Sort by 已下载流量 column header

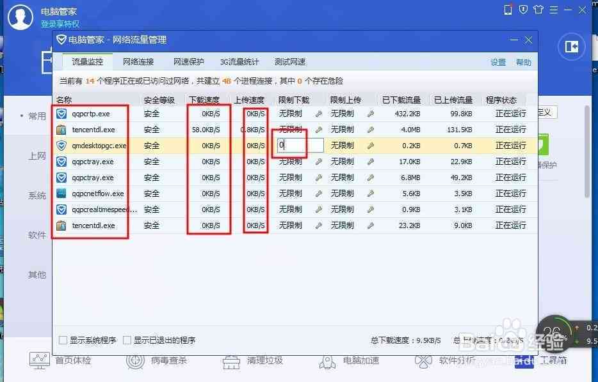point(401,100)
